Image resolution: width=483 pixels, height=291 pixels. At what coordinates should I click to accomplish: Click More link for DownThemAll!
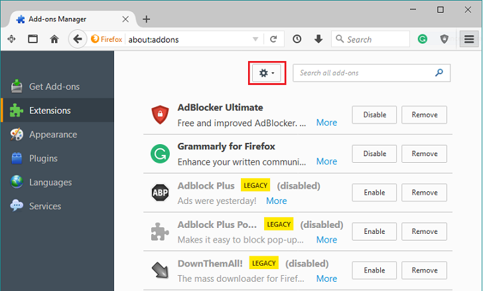click(x=326, y=278)
